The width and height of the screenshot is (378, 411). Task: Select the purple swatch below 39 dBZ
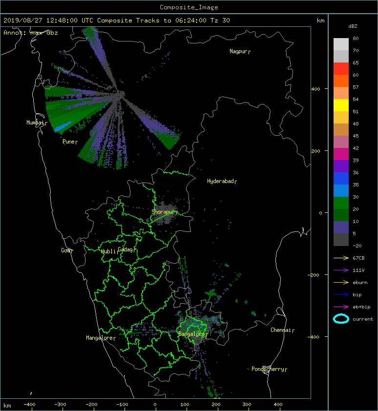341,166
